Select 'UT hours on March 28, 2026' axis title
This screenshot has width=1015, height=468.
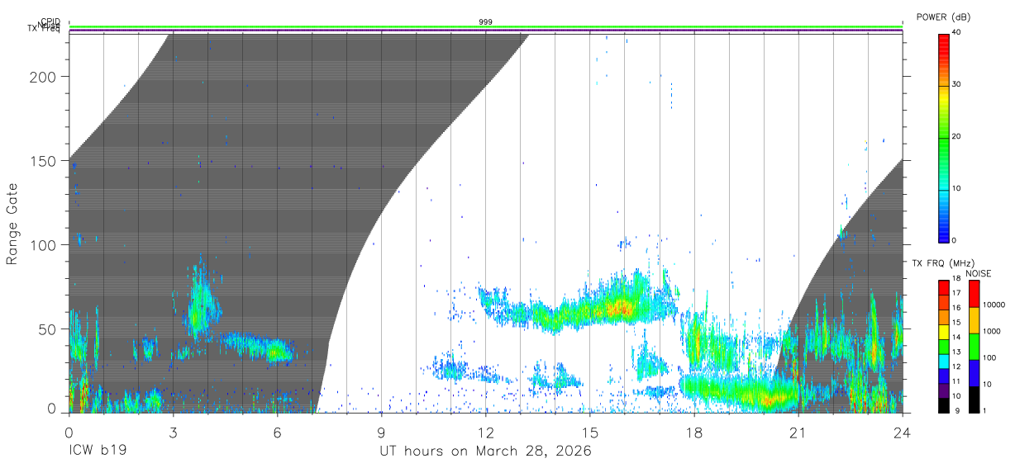click(x=485, y=451)
